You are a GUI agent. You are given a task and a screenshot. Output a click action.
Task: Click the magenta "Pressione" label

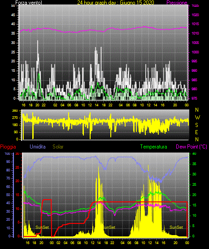pos(177,3)
